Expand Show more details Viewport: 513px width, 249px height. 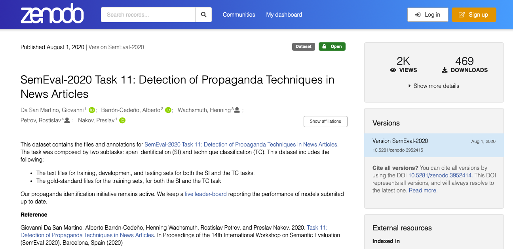434,86
